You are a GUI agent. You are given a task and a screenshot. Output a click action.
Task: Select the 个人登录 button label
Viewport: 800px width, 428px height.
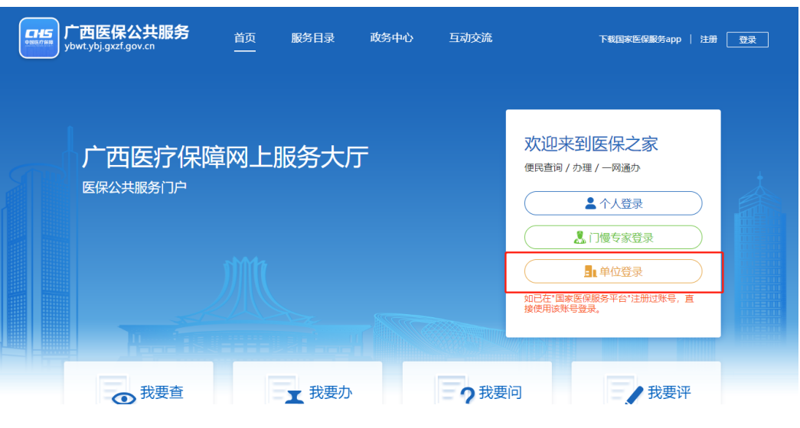[x=621, y=204]
